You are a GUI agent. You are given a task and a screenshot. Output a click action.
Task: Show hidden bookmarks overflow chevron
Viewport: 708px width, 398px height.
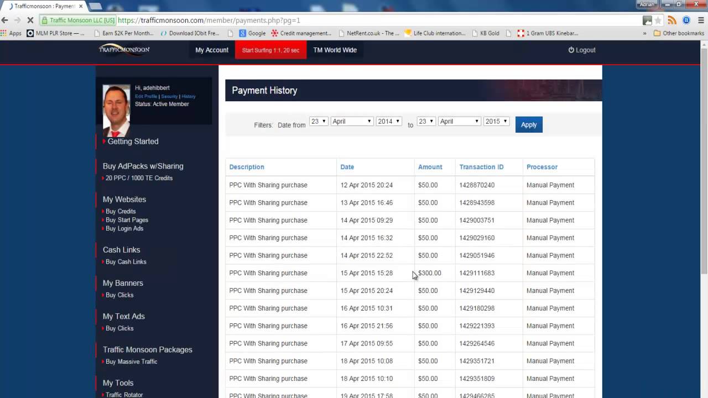tap(644, 33)
